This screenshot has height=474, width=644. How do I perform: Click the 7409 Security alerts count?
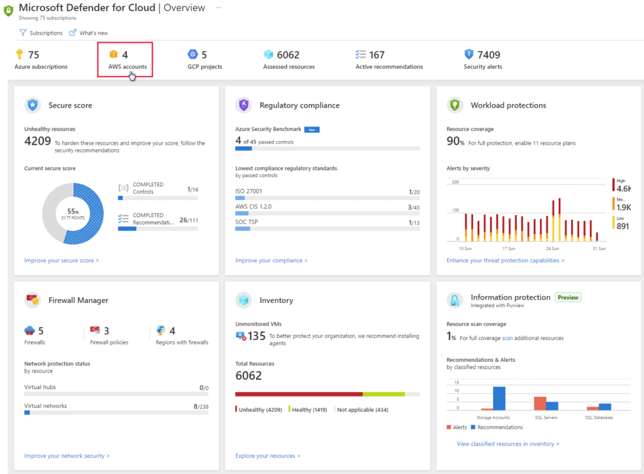489,55
